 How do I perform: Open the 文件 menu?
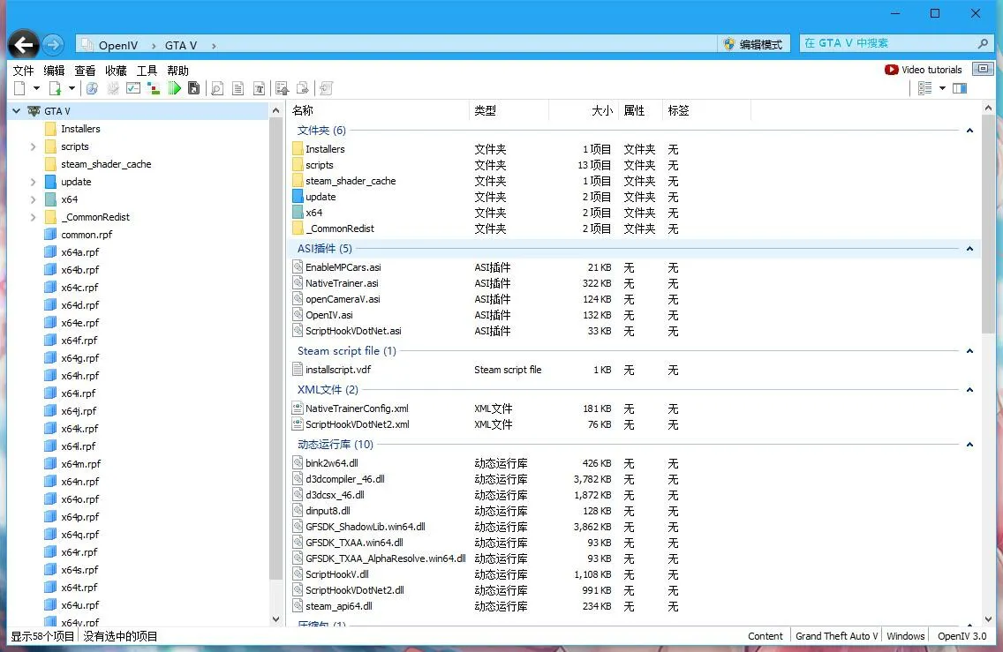23,71
